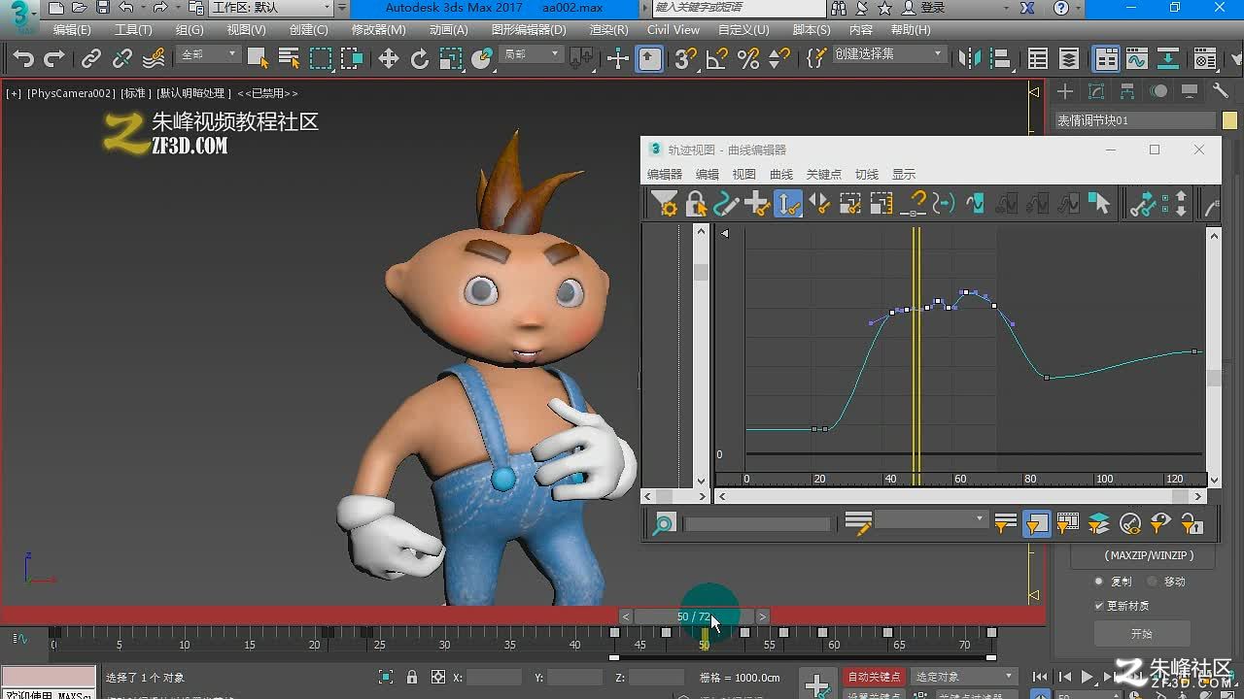Activate the Select Object tool
The image size is (1244, 699).
coord(258,59)
